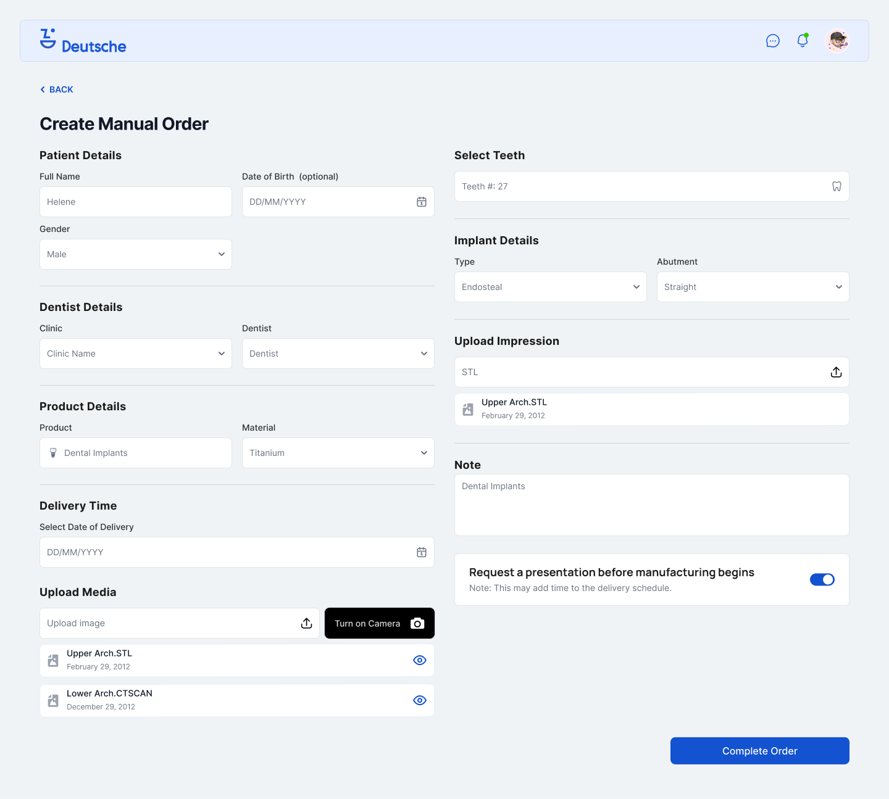Image resolution: width=889 pixels, height=799 pixels.
Task: Click the file icon of Upper Arch.STL media
Action: point(53,660)
